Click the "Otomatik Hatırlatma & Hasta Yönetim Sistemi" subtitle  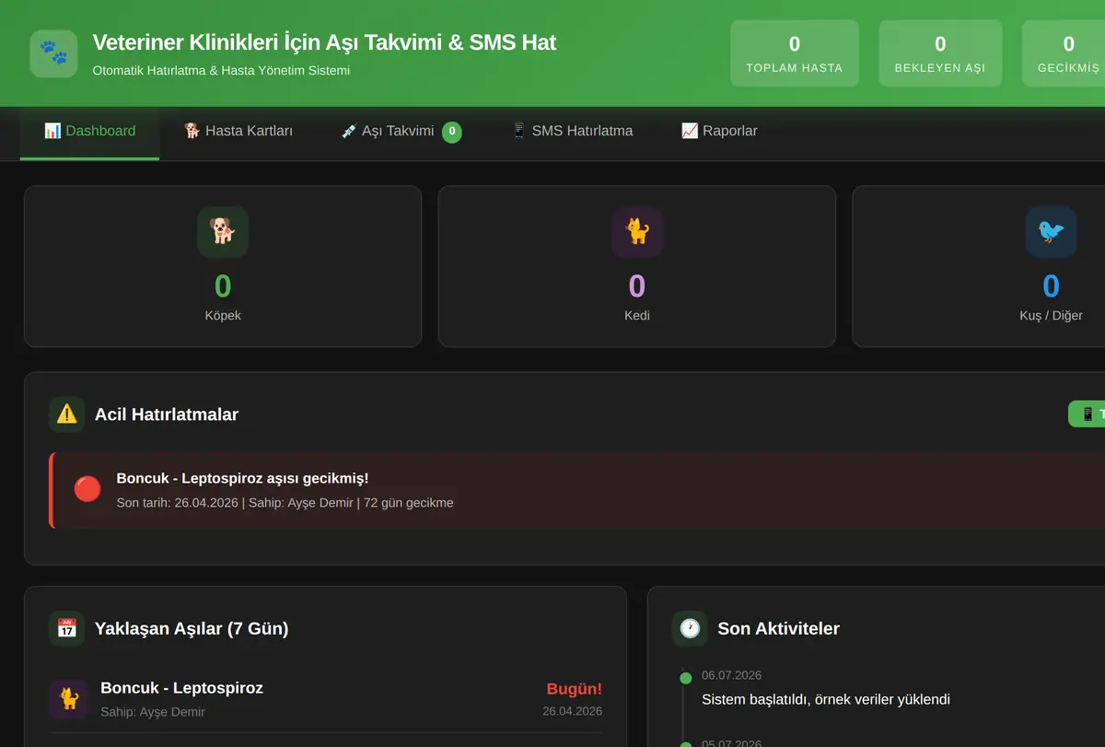click(x=221, y=70)
